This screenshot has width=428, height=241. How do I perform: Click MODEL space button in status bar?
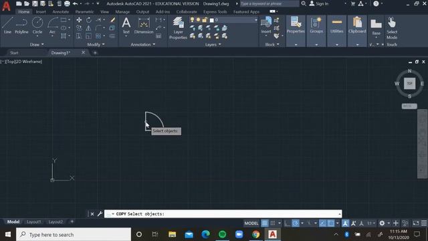(251, 223)
